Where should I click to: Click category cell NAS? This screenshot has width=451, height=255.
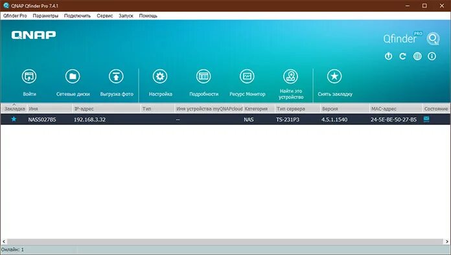pyautogui.click(x=249, y=120)
